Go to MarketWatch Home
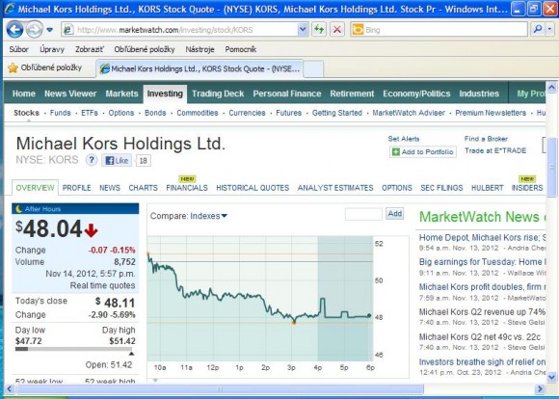Screen dimensions: 559x399 click(24, 93)
